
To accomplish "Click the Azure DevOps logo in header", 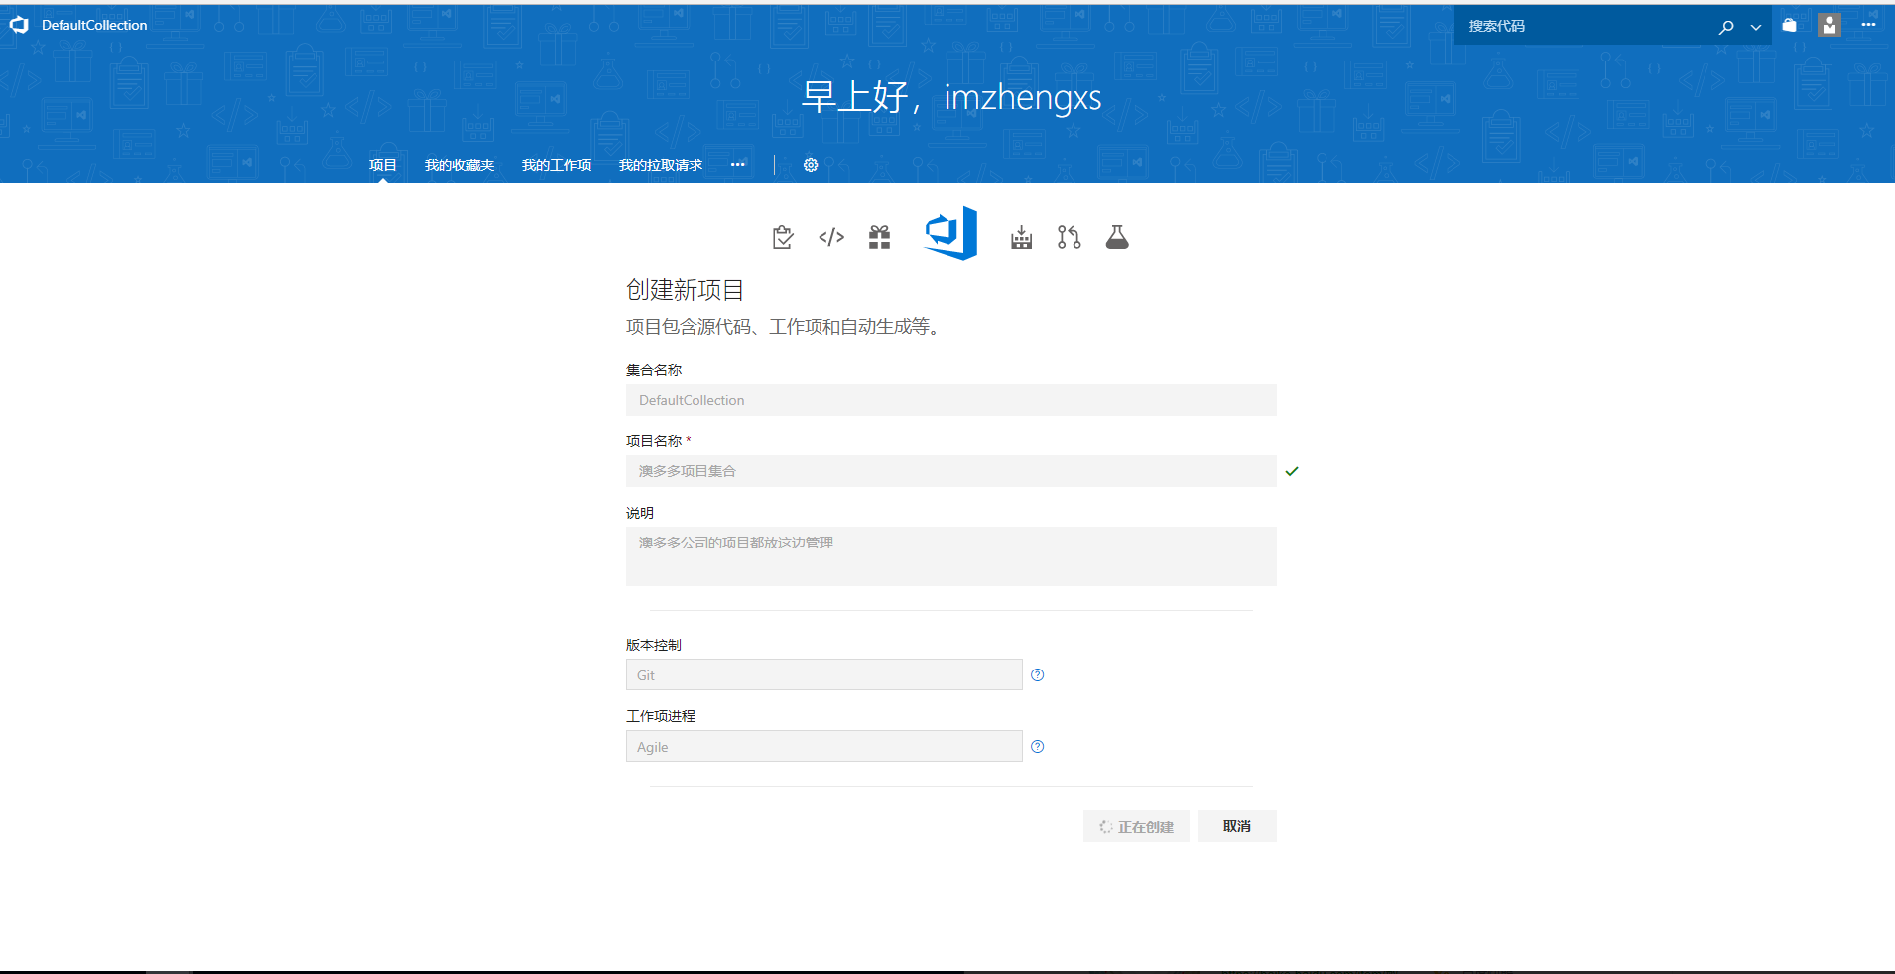I will (x=19, y=25).
